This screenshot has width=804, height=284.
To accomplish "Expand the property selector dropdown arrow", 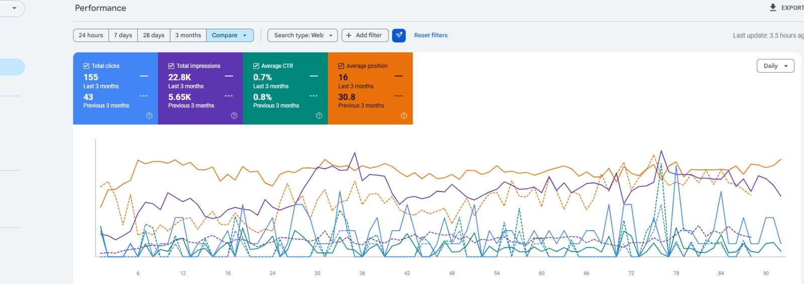I will point(14,8).
